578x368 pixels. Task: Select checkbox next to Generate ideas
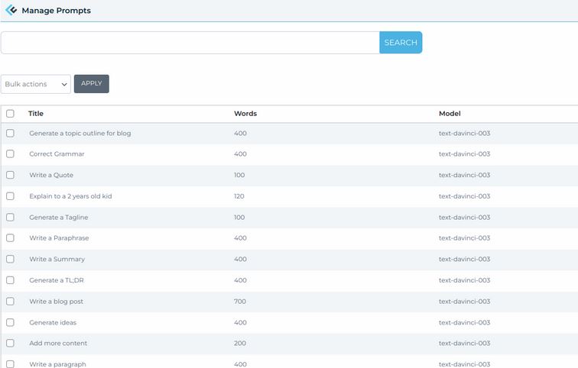tap(10, 322)
